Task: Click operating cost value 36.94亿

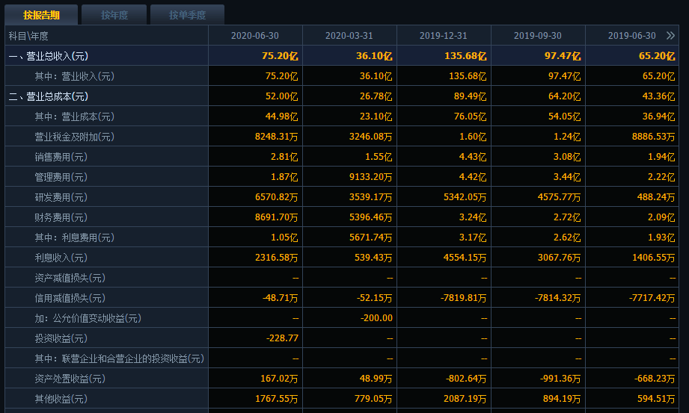Action: pos(658,117)
